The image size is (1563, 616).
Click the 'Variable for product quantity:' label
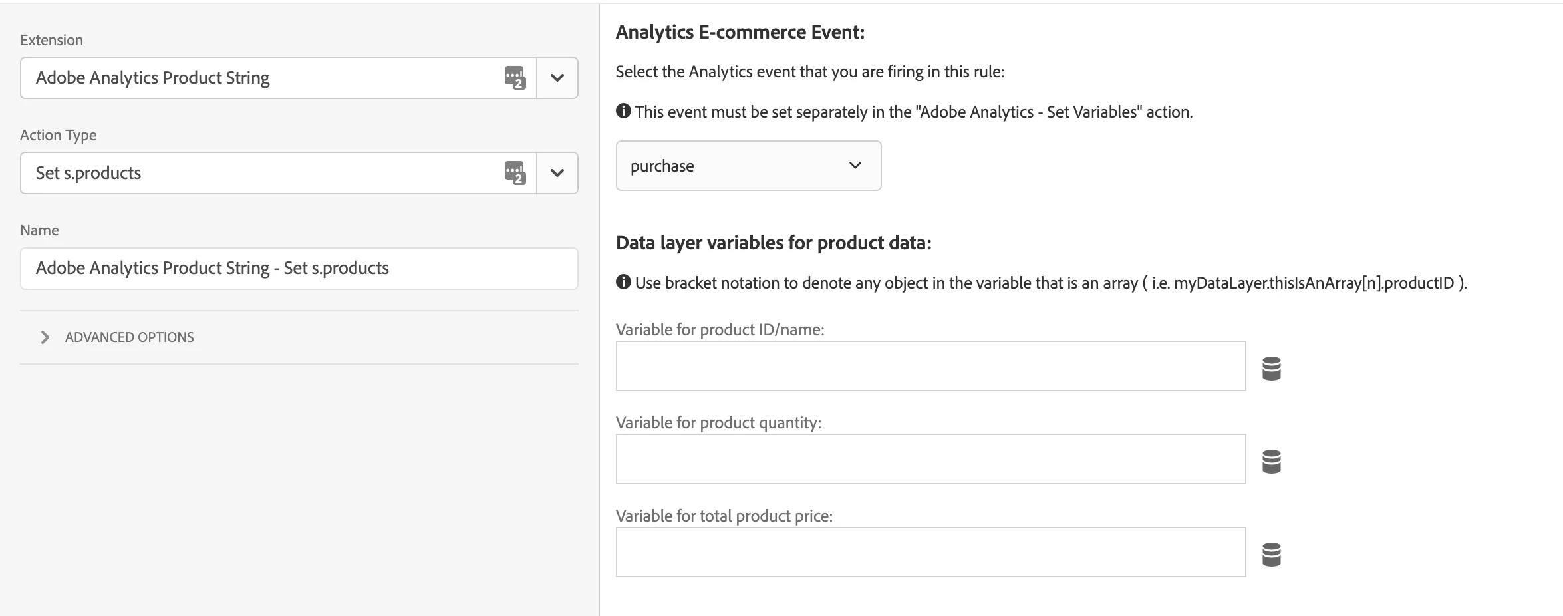click(718, 422)
